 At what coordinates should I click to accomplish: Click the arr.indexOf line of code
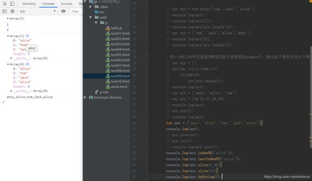point(200,153)
